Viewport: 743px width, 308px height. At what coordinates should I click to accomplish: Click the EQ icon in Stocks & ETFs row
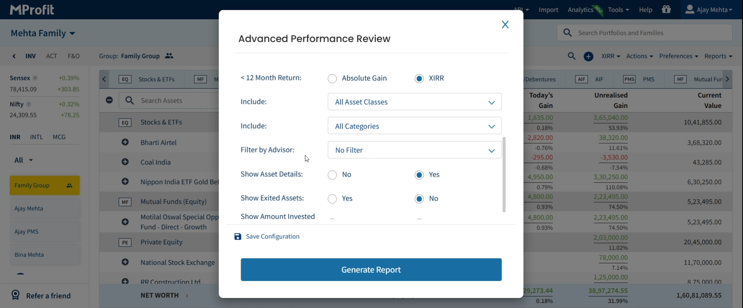125,123
